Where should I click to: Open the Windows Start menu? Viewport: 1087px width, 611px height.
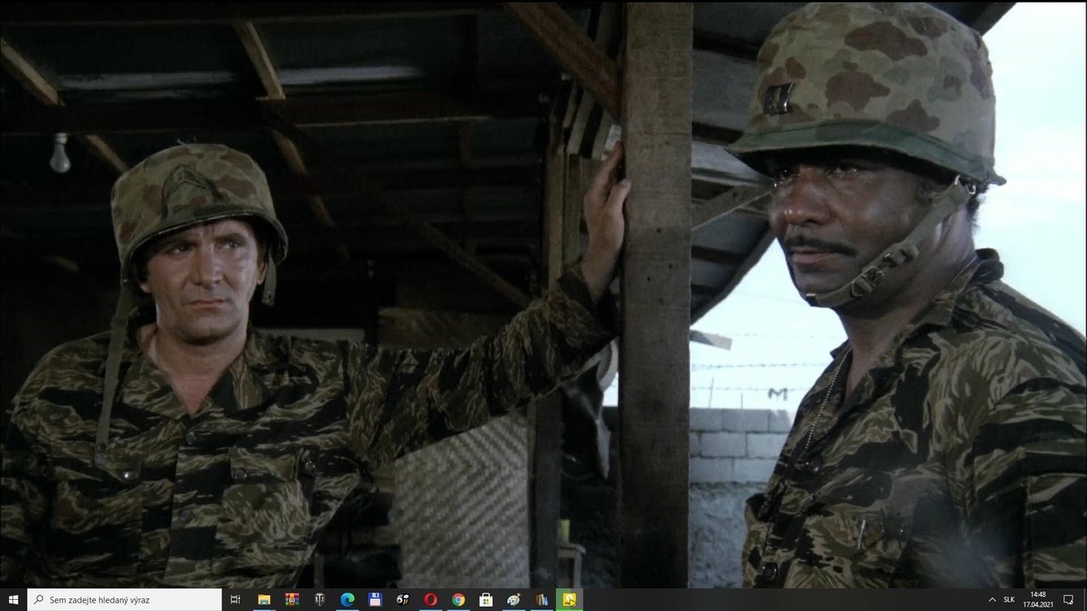pos(14,599)
